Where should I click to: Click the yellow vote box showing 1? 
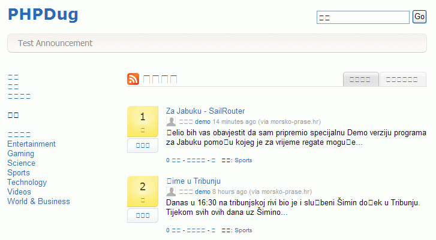click(143, 121)
